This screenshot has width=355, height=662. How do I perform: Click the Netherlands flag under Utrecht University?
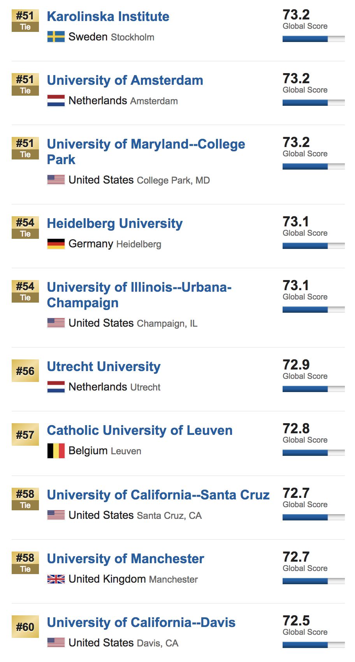click(x=56, y=387)
